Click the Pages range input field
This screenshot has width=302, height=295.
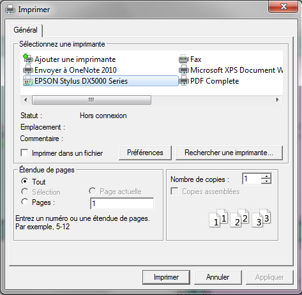pos(122,204)
